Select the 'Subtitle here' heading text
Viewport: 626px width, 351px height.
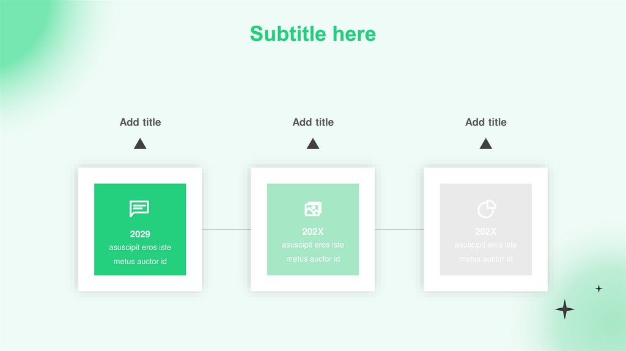point(312,34)
